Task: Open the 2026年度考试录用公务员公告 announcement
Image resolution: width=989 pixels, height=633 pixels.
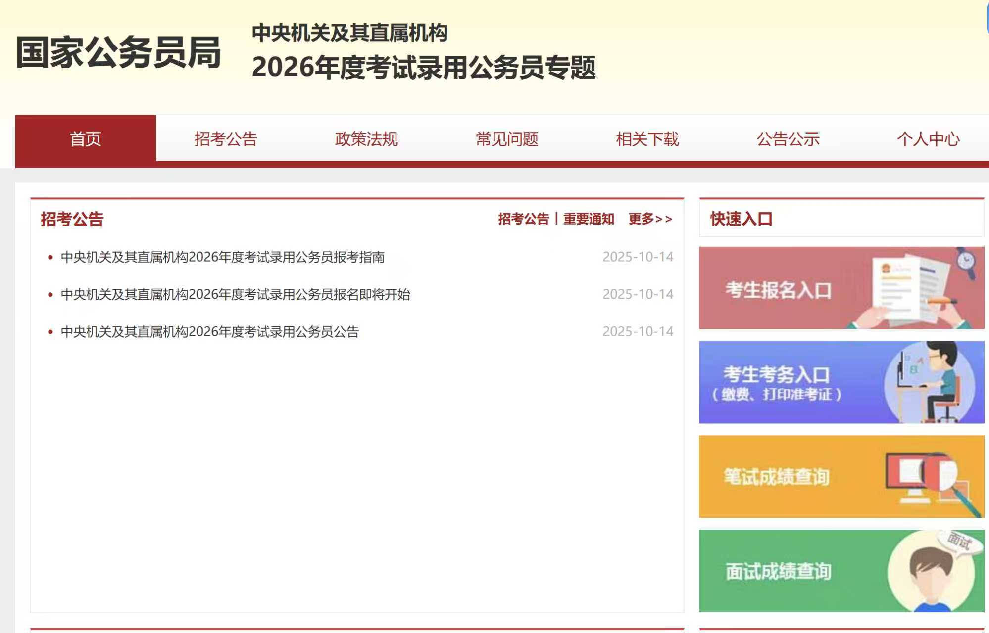Action: 209,331
